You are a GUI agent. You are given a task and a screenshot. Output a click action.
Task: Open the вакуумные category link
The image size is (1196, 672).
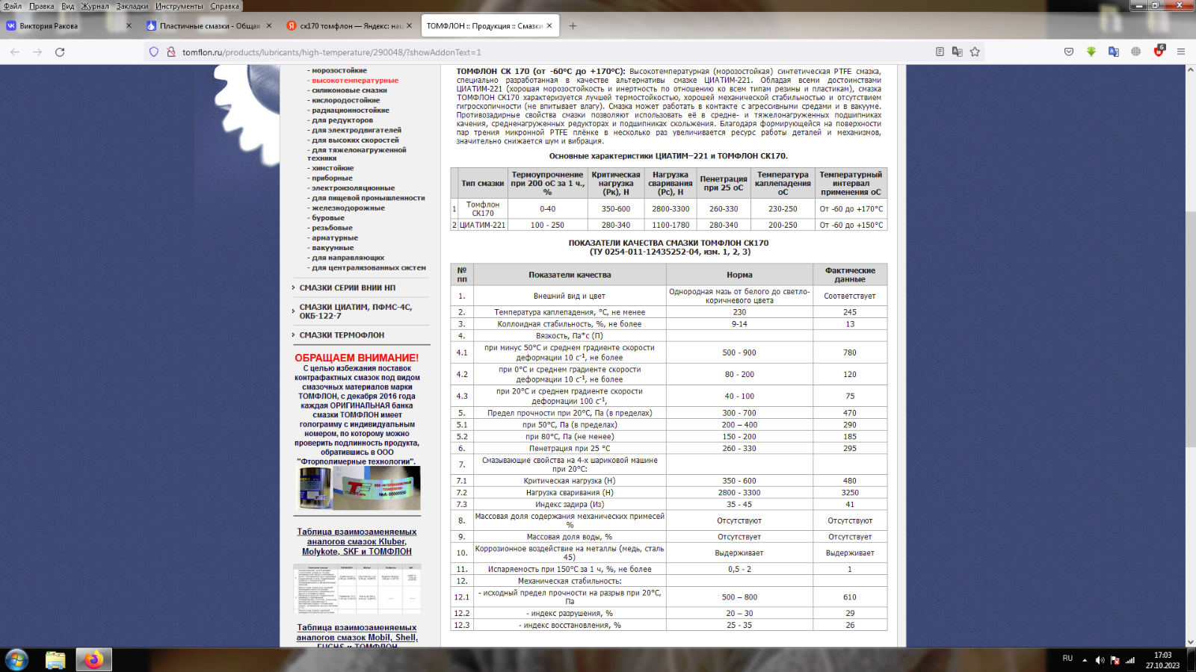332,248
